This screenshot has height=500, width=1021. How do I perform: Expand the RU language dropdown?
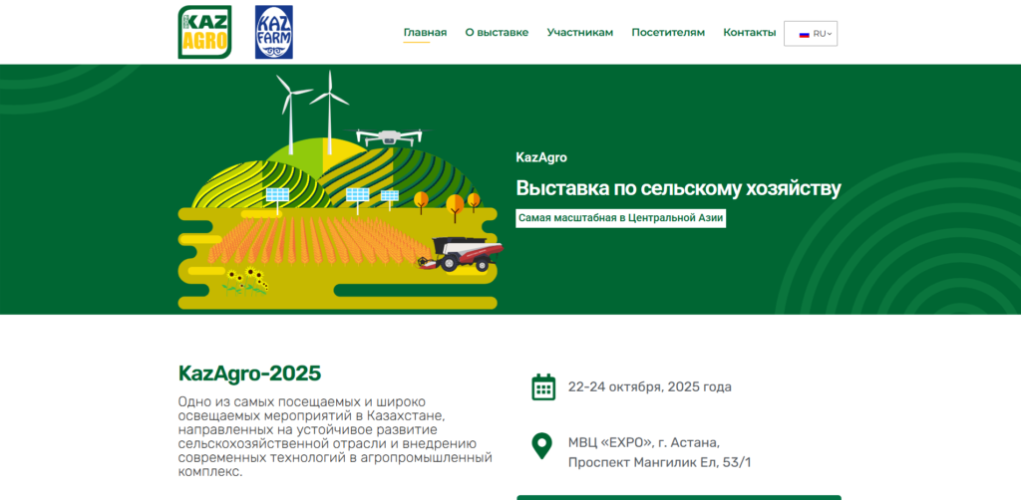pyautogui.click(x=811, y=34)
